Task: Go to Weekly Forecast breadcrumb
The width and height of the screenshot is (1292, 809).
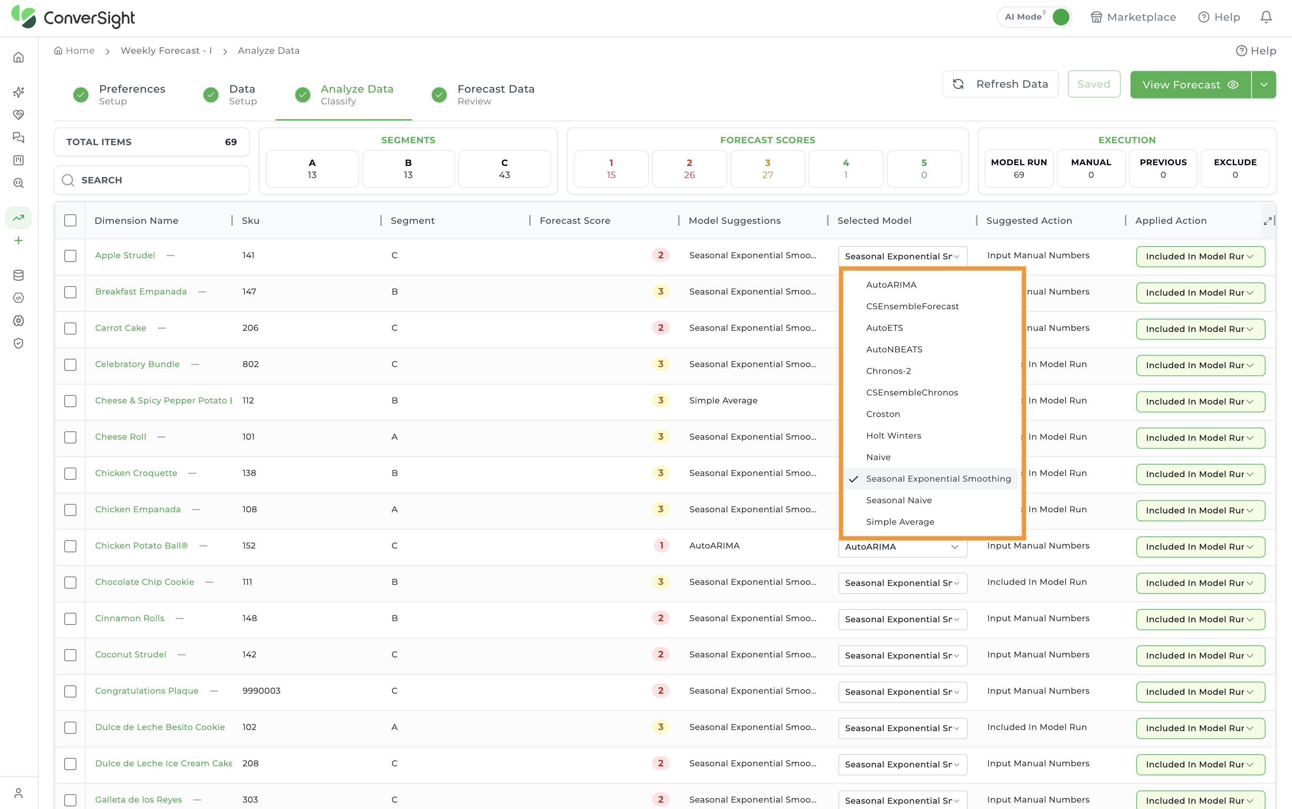Action: (x=166, y=50)
